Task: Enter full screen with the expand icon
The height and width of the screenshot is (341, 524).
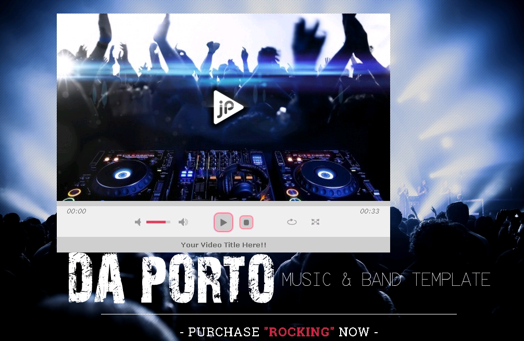Action: click(315, 222)
